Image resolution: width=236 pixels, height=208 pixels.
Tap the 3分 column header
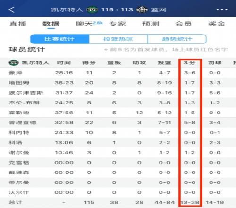click(x=190, y=63)
